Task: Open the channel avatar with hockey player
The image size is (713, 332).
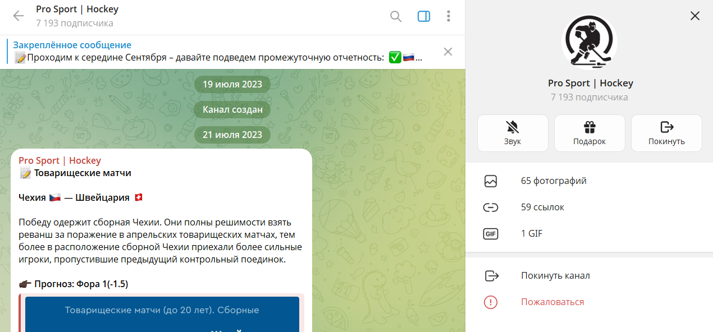Action: pos(589,41)
